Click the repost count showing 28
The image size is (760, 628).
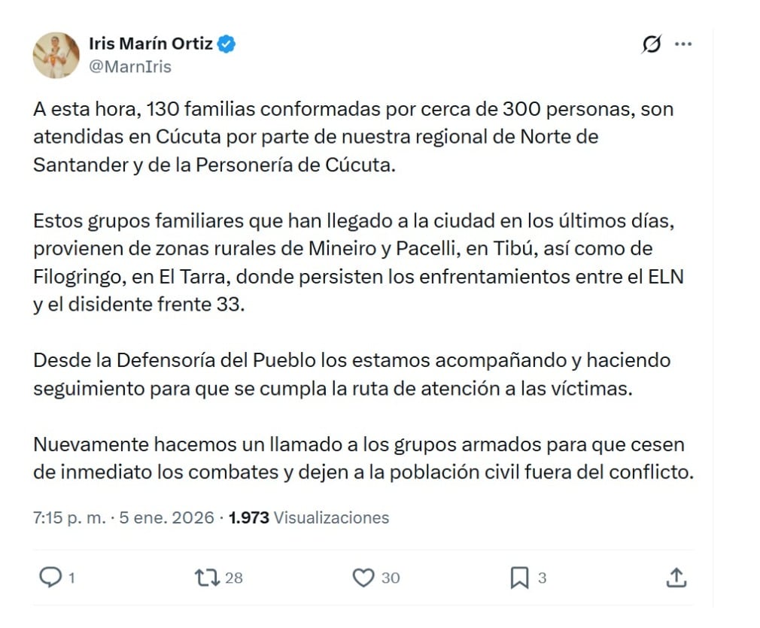click(x=230, y=578)
